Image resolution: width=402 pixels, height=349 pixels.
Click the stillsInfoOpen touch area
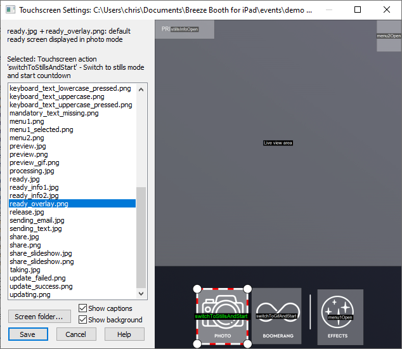coord(185,29)
